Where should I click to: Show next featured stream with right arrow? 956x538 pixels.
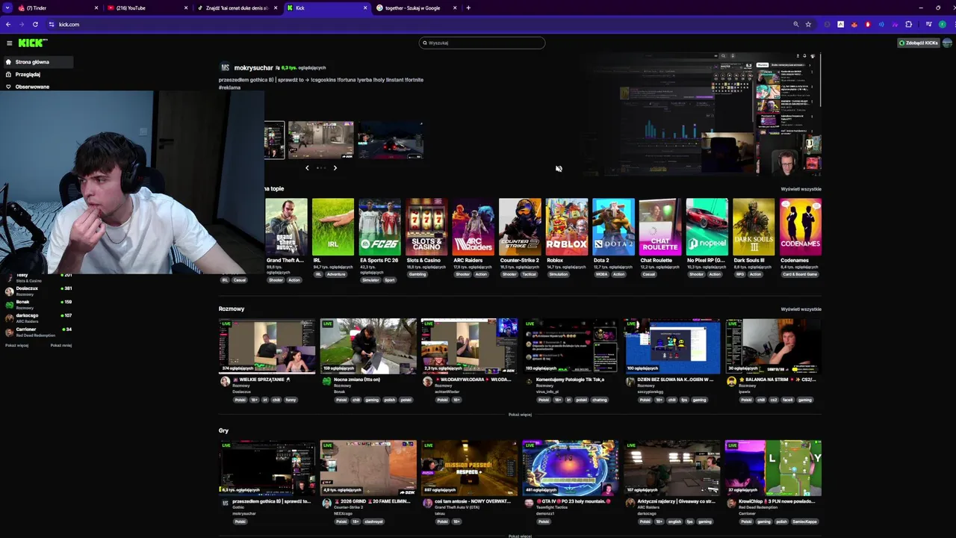point(335,168)
